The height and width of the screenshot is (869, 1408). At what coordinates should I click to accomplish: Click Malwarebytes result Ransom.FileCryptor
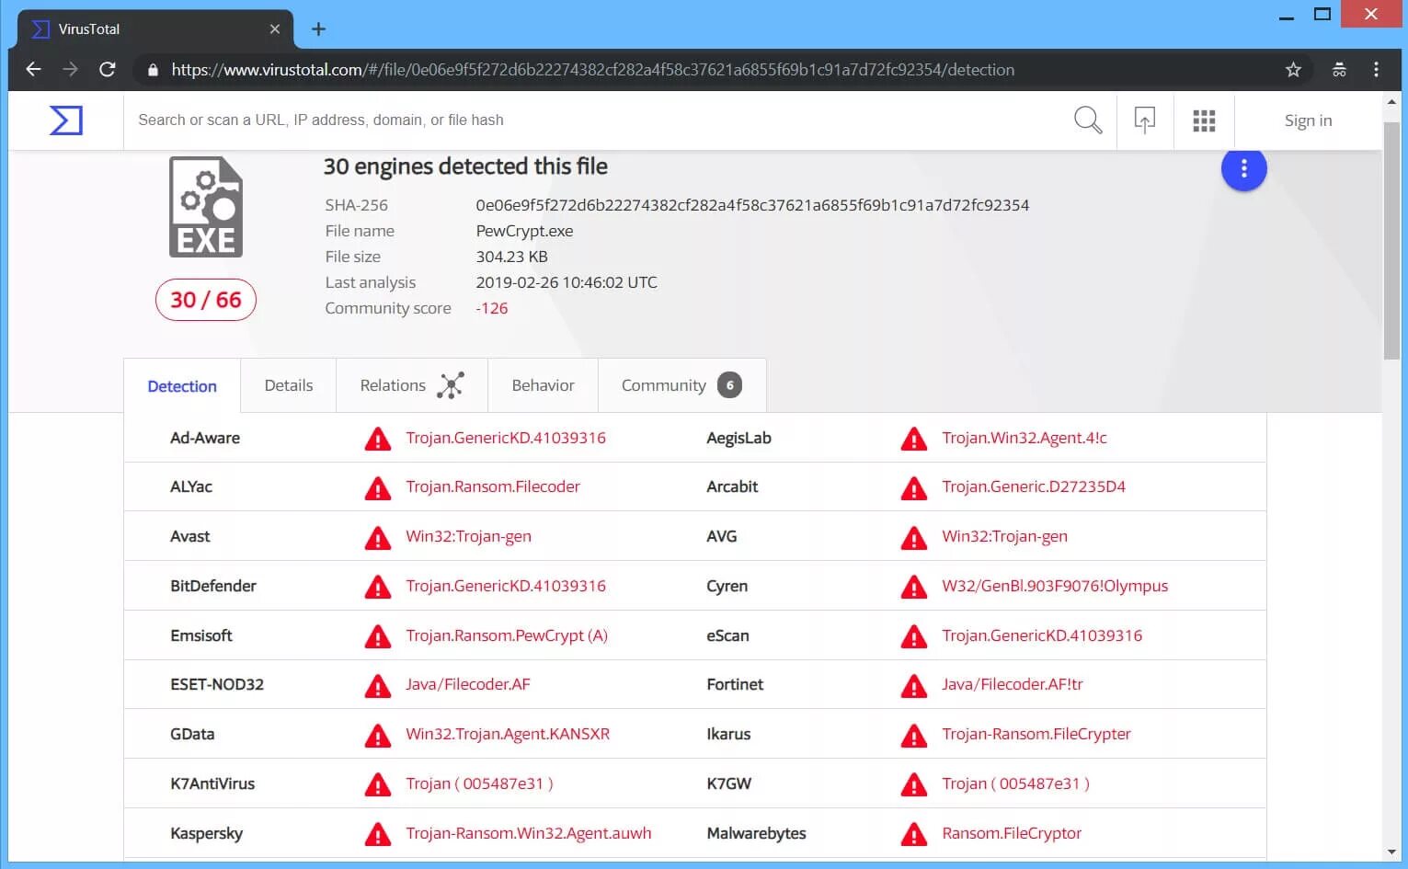pos(1012,833)
